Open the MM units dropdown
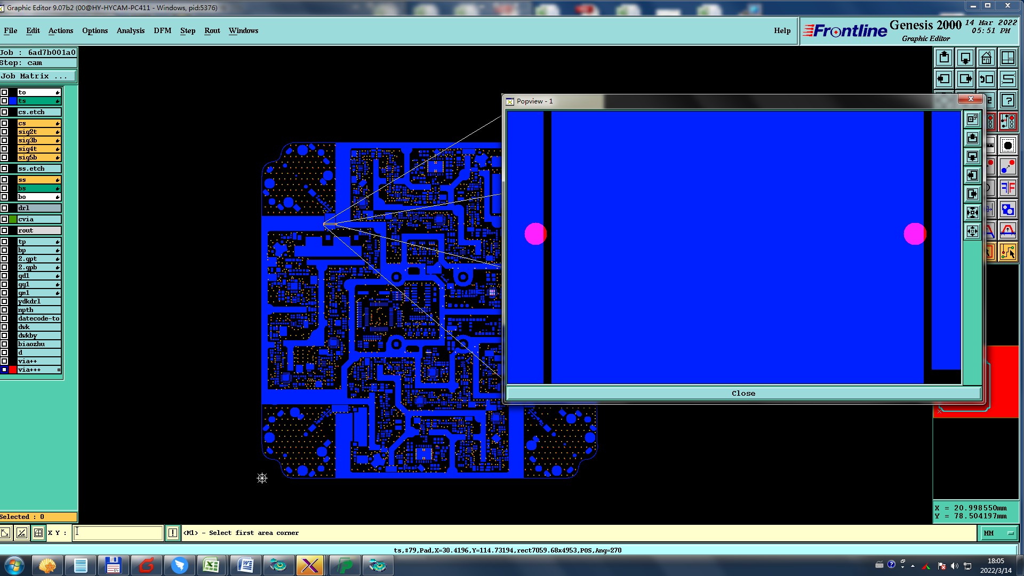 click(x=998, y=533)
